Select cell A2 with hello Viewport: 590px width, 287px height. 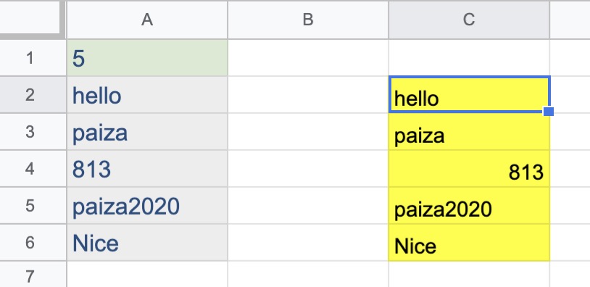[x=147, y=95]
